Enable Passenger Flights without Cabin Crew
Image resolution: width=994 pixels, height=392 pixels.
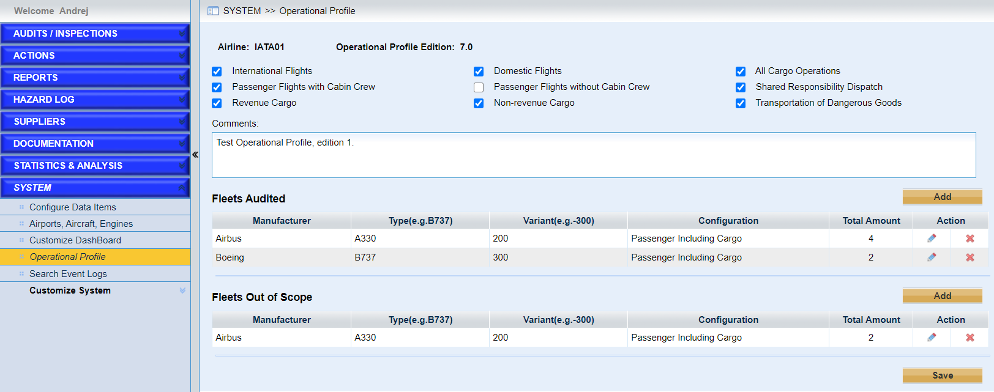click(x=479, y=87)
